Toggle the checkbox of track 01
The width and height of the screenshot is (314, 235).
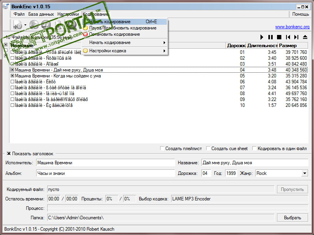click(x=13, y=52)
